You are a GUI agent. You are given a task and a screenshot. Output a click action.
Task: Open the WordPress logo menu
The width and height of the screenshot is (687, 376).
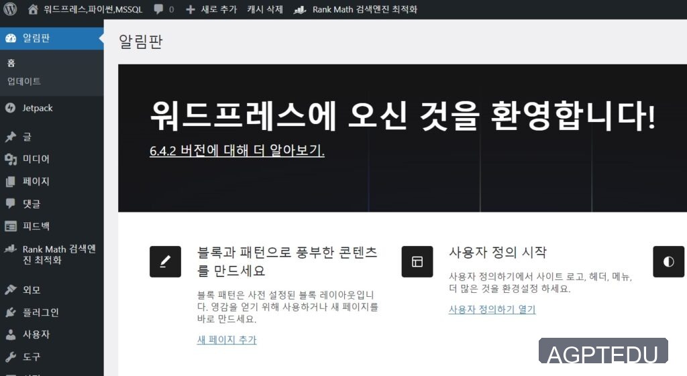point(10,9)
